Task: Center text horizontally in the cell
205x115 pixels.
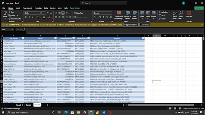Action: point(59,17)
